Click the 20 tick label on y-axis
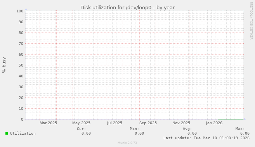This screenshot has width=255, height=147. pos(21,98)
